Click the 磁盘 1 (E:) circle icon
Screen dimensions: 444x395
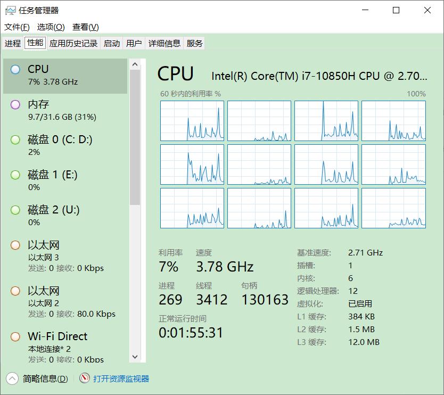tap(15, 175)
